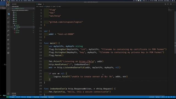Click the UTF-8 encoding in status bar
176x99 pixels.
[163, 97]
